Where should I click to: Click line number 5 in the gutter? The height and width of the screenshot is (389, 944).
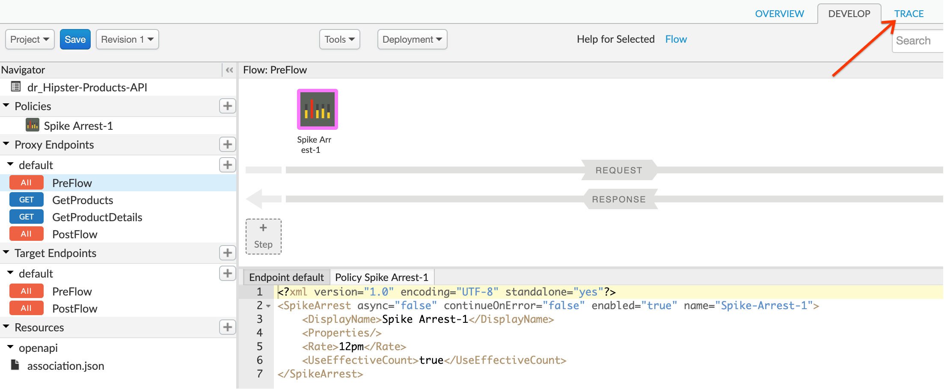[x=259, y=346]
